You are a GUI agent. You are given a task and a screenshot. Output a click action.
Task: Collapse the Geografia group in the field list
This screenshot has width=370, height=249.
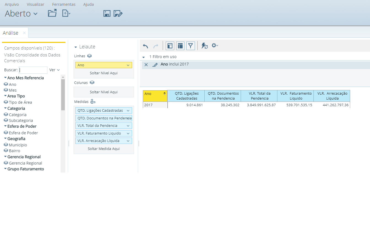coord(6,138)
